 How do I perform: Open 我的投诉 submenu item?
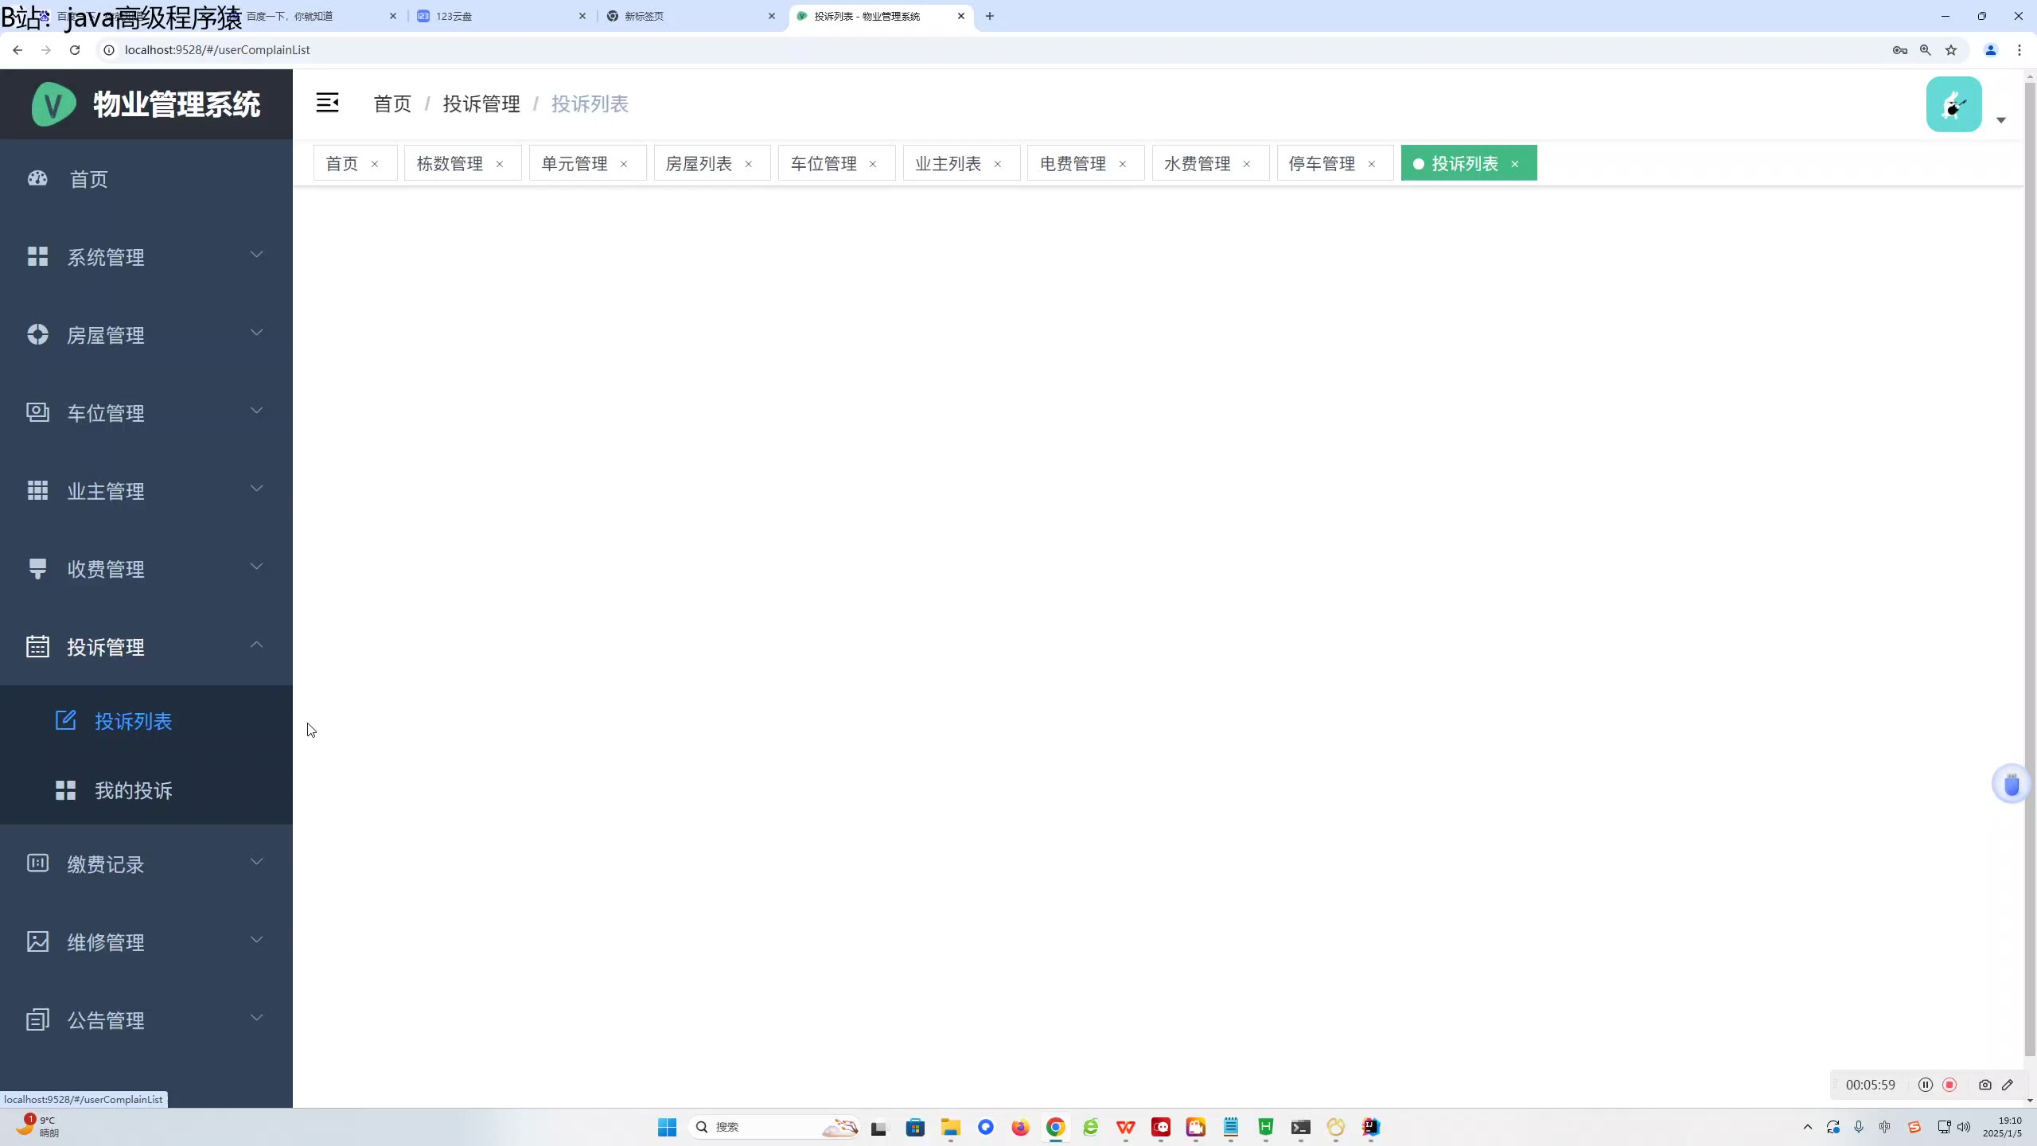click(x=134, y=790)
